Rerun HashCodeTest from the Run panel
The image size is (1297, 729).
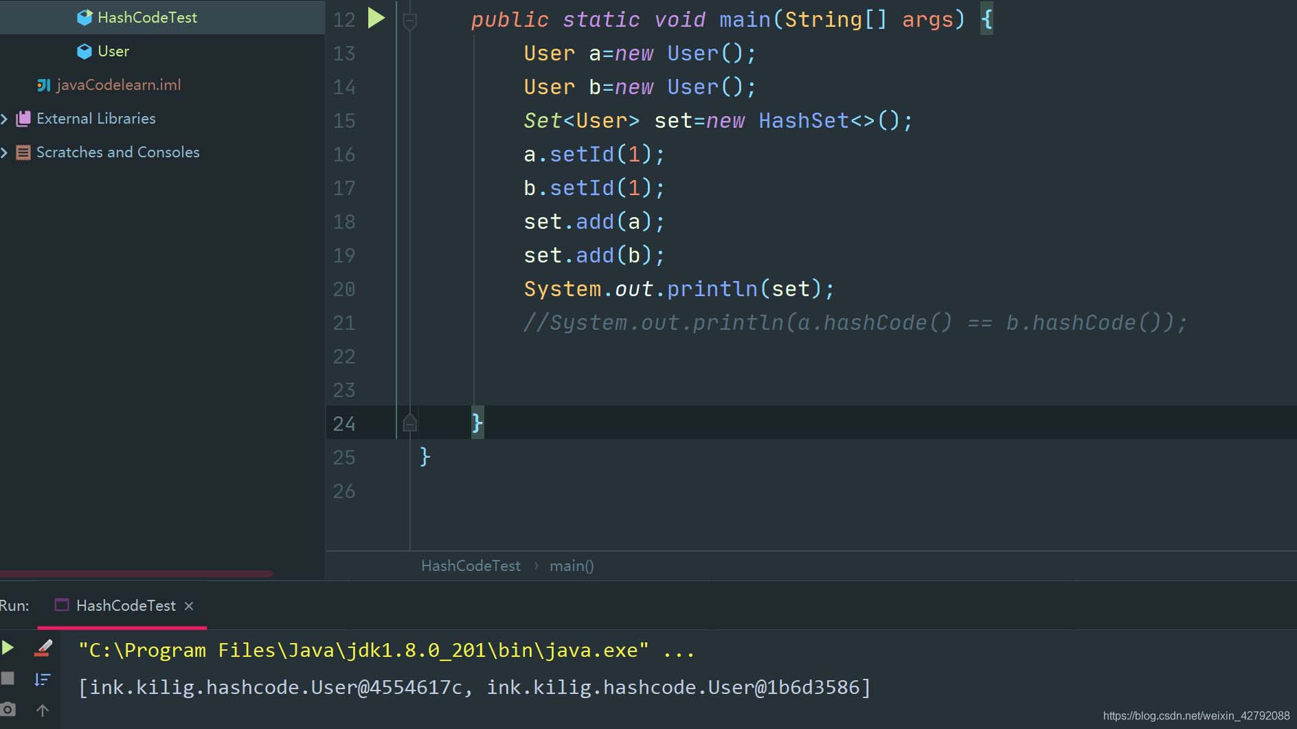(8, 648)
